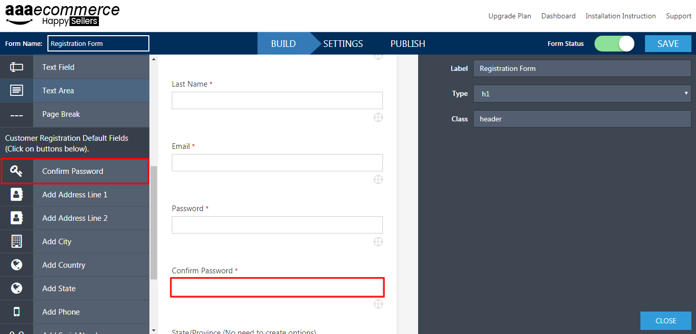Click Add Address Line 2
The image size is (696, 334).
click(x=74, y=218)
